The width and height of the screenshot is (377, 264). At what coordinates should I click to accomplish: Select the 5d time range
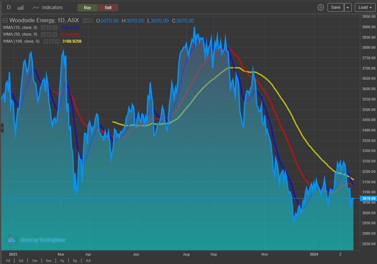21,261
